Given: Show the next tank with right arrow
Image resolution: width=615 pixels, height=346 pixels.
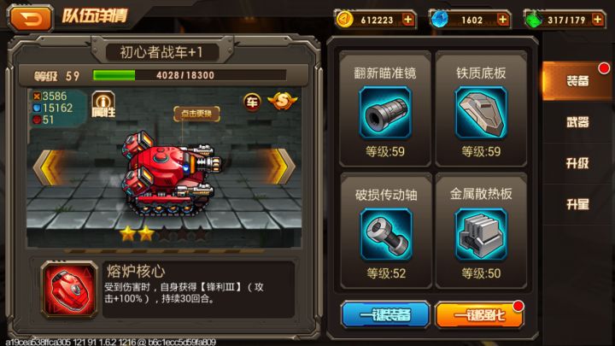Looking at the screenshot, I should pos(279,167).
